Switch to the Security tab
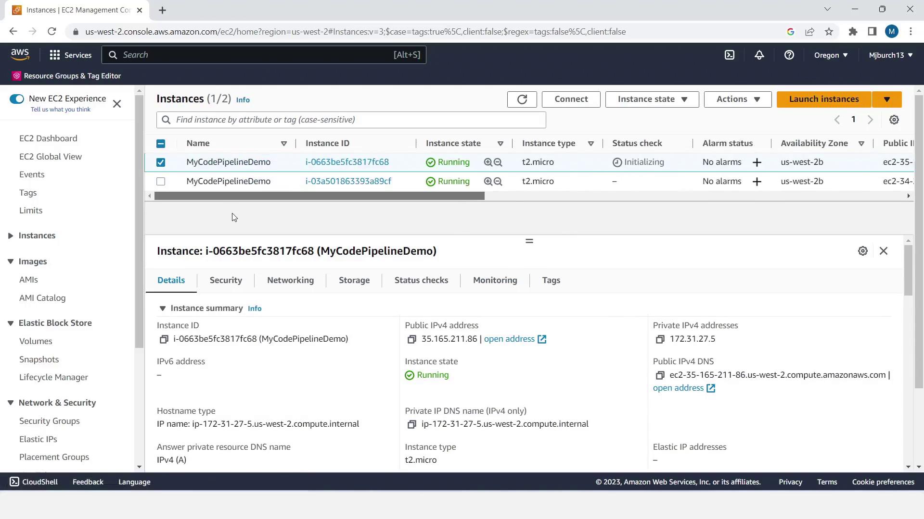Viewport: 924px width, 519px height. (226, 280)
